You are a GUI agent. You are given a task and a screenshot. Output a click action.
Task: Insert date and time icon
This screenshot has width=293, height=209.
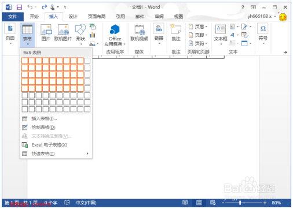244,35
